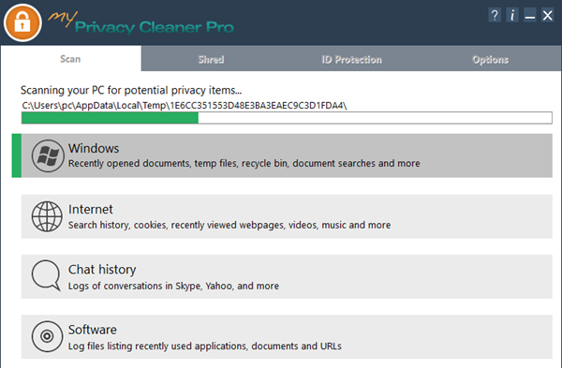Click the orange padlock logo icon
Screen dimensions: 562x368
coord(22,22)
